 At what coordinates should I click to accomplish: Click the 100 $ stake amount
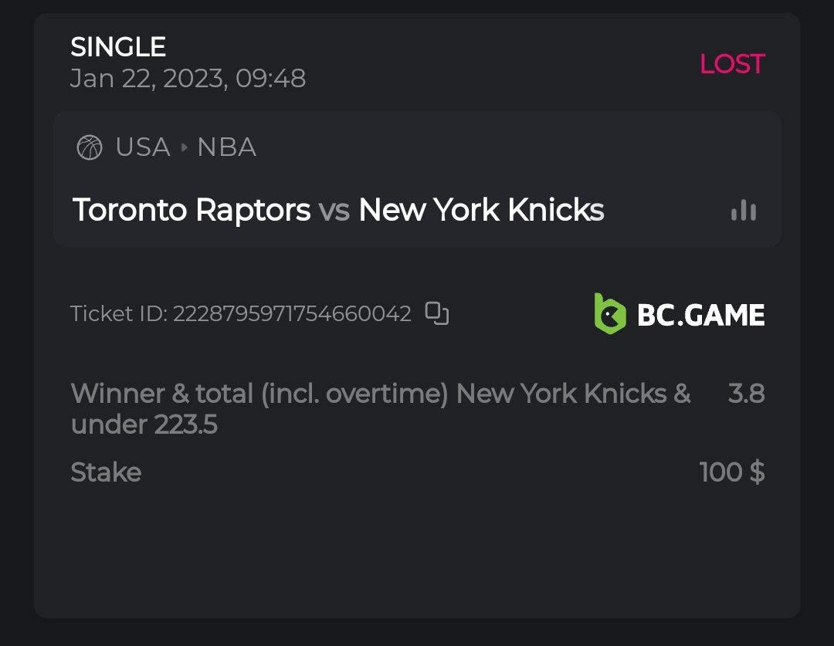731,472
